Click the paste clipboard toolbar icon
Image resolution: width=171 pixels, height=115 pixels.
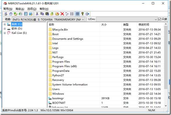click(47, 14)
